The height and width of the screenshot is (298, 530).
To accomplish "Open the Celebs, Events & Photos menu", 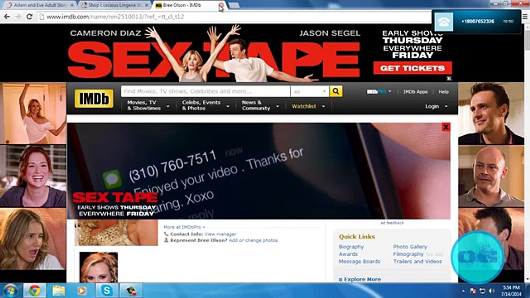I will (206, 105).
